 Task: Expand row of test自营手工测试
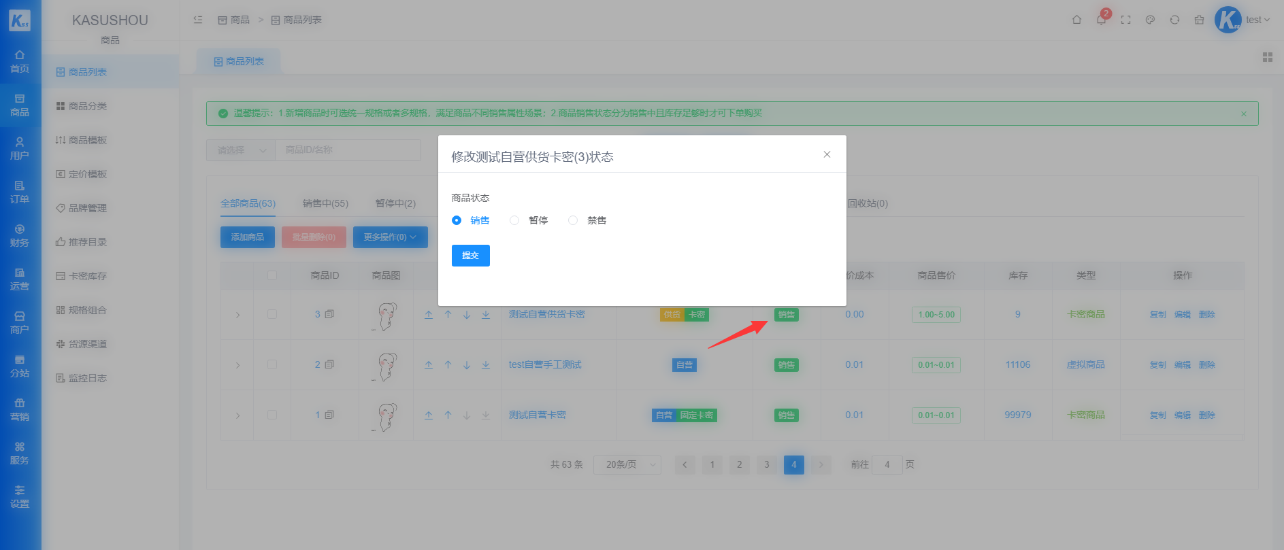(x=237, y=365)
